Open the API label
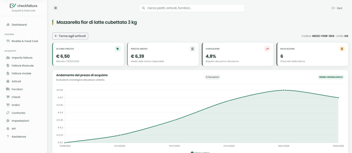 14,129
